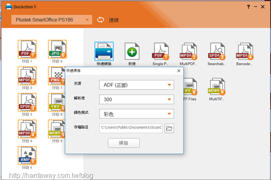Click the 解析度 resolution label

point(79,98)
